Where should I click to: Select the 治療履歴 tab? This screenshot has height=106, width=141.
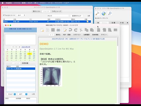point(86,35)
